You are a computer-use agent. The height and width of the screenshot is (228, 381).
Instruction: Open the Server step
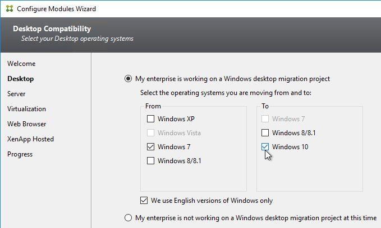pos(16,94)
